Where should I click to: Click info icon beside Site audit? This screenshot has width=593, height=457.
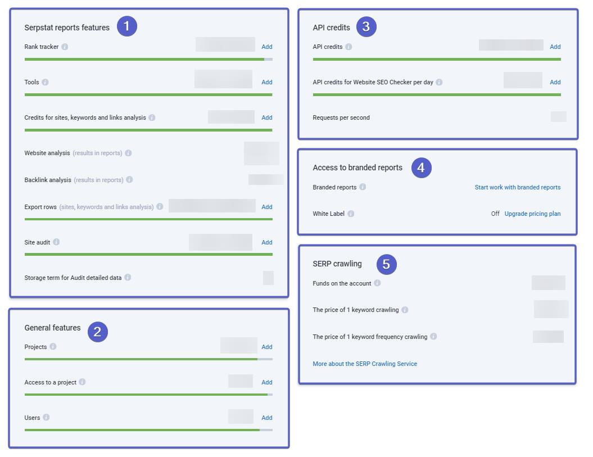click(56, 242)
